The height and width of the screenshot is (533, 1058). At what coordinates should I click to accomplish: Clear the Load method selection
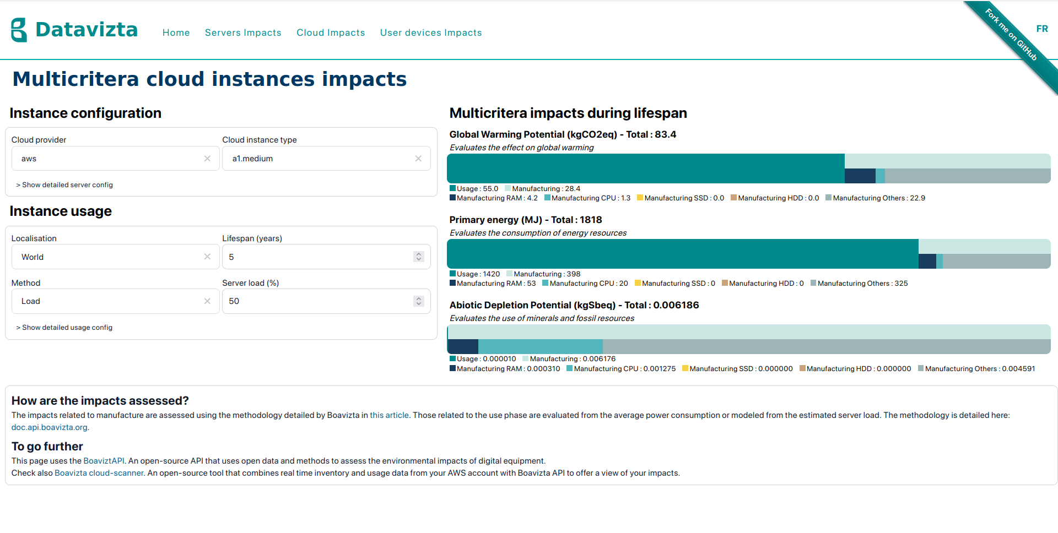tap(207, 301)
